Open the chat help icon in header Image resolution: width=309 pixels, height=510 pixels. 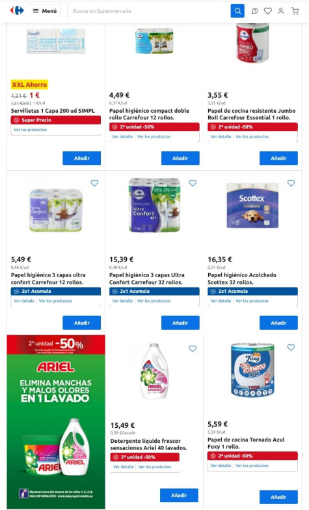click(255, 11)
